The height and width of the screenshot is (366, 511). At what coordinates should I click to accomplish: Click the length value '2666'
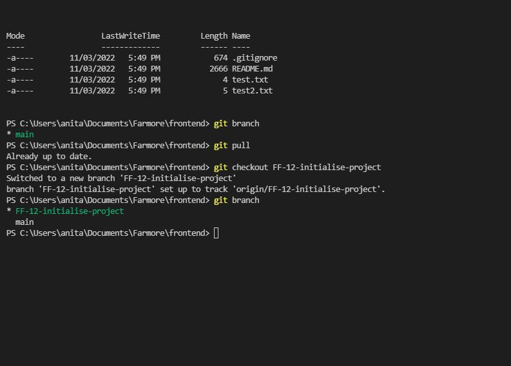tap(218, 69)
